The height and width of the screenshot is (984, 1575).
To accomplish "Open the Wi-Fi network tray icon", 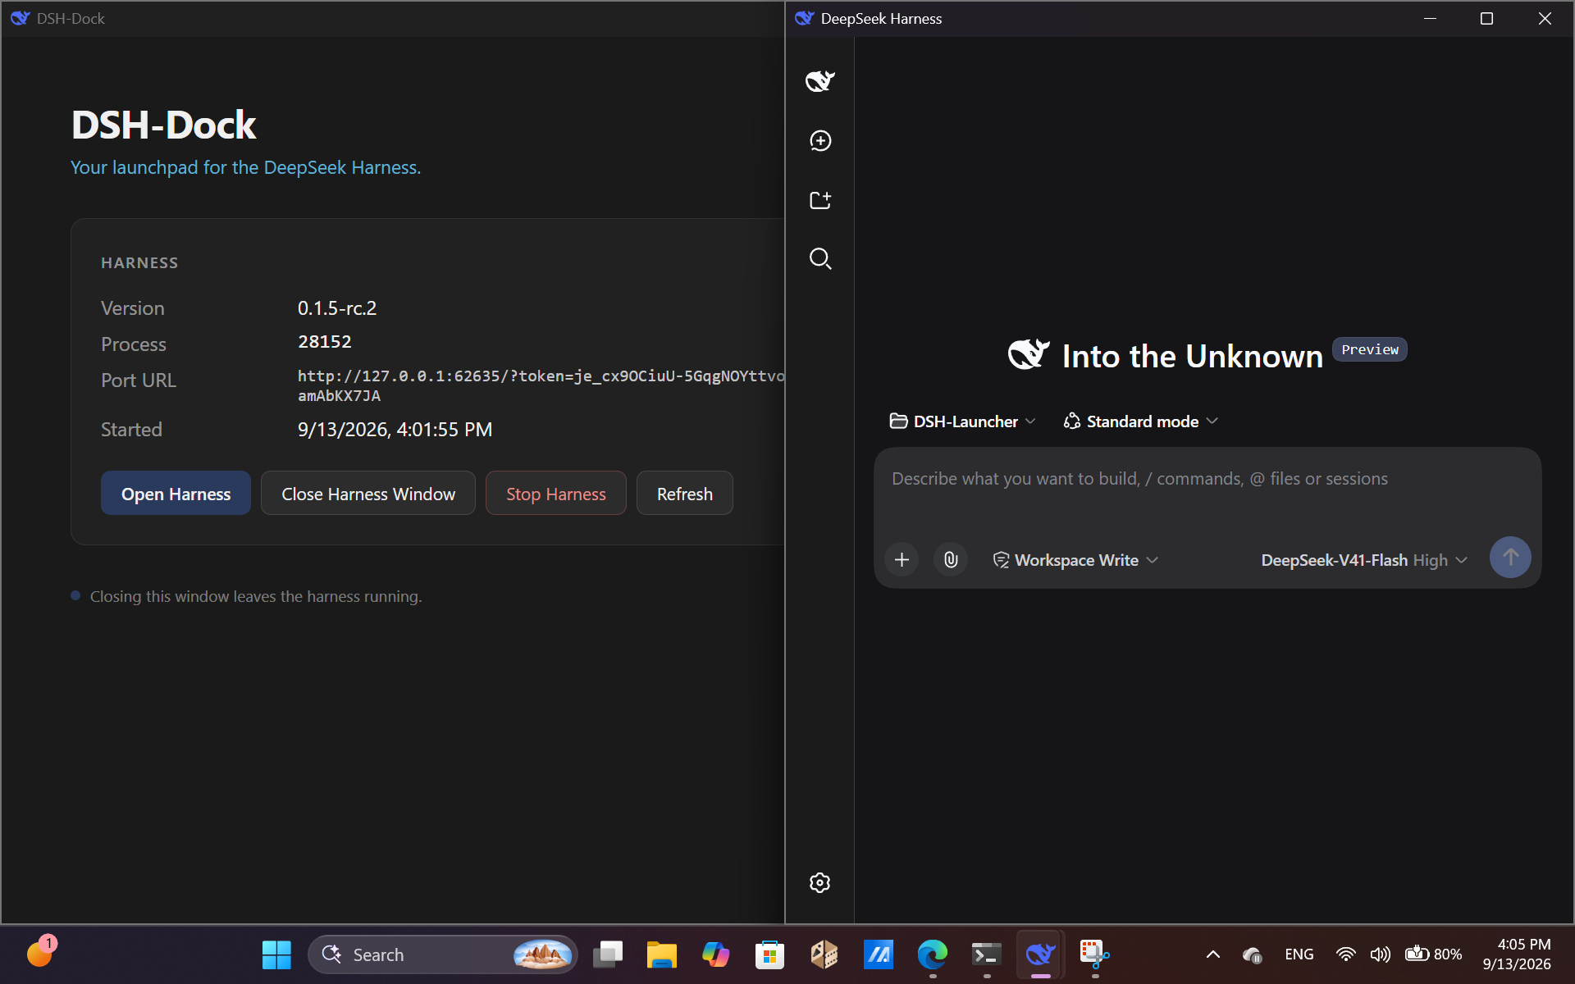I will (x=1345, y=954).
